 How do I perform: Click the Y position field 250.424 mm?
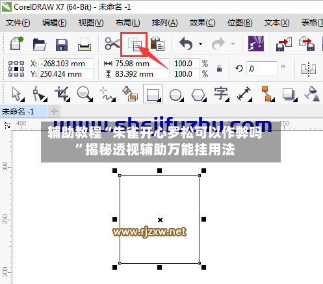[x=66, y=74]
